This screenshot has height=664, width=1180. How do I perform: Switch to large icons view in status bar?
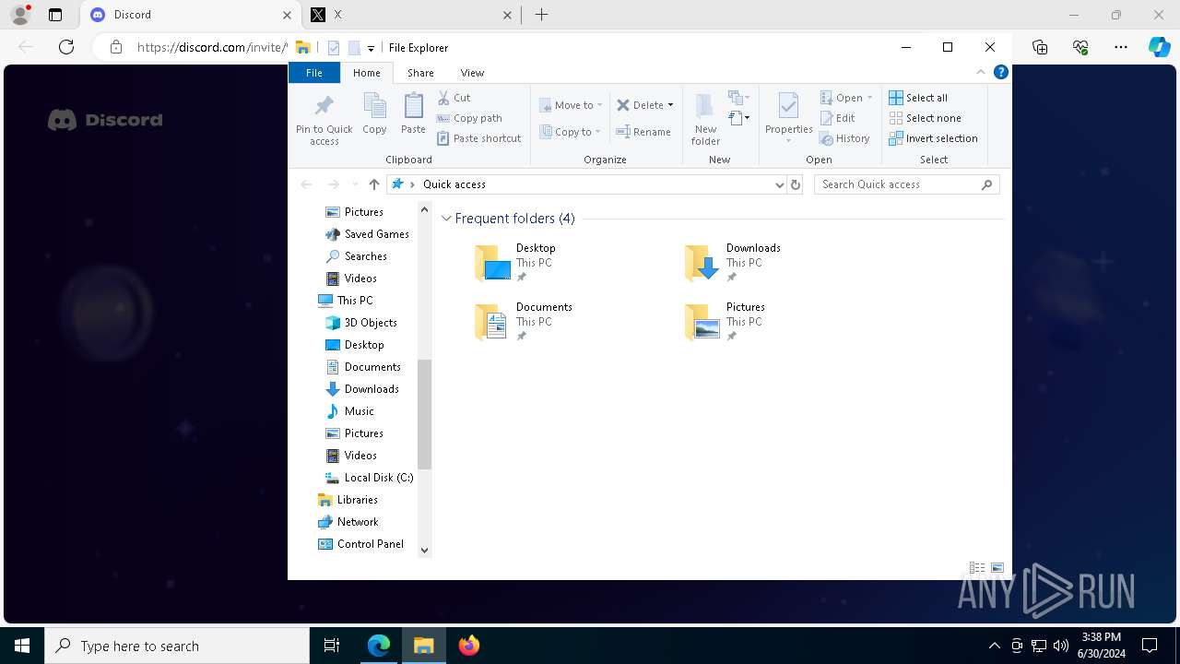point(997,568)
